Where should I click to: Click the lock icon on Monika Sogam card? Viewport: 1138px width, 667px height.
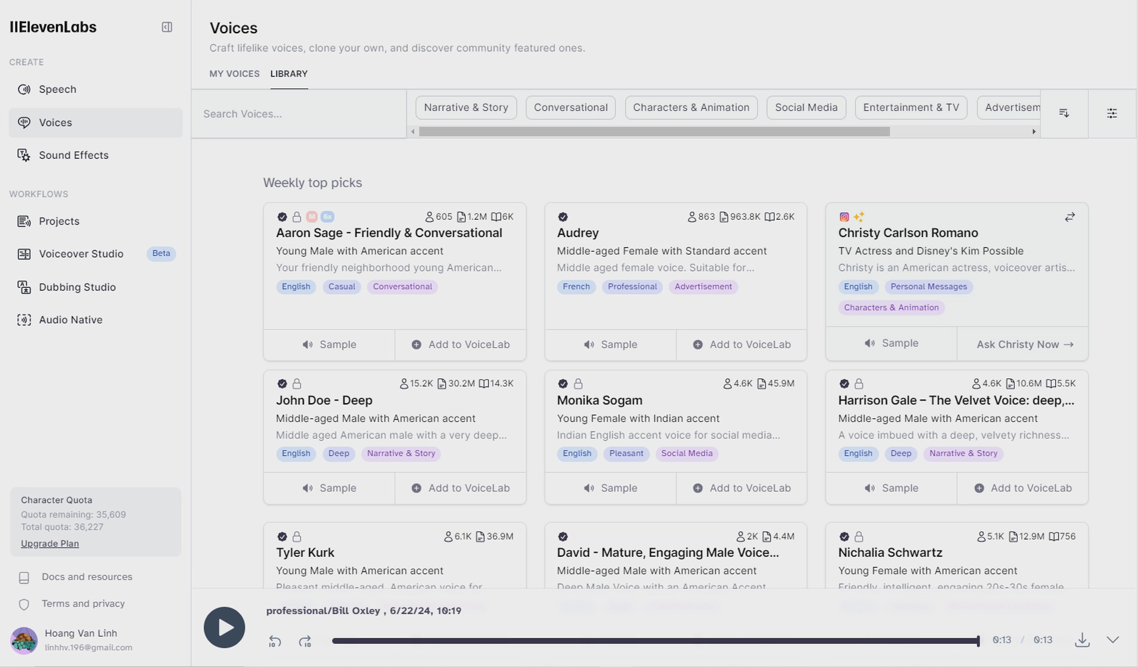[578, 384]
